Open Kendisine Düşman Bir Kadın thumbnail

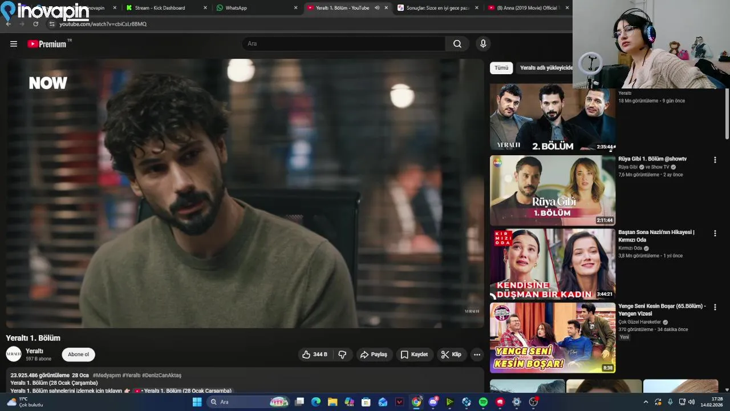(x=553, y=264)
